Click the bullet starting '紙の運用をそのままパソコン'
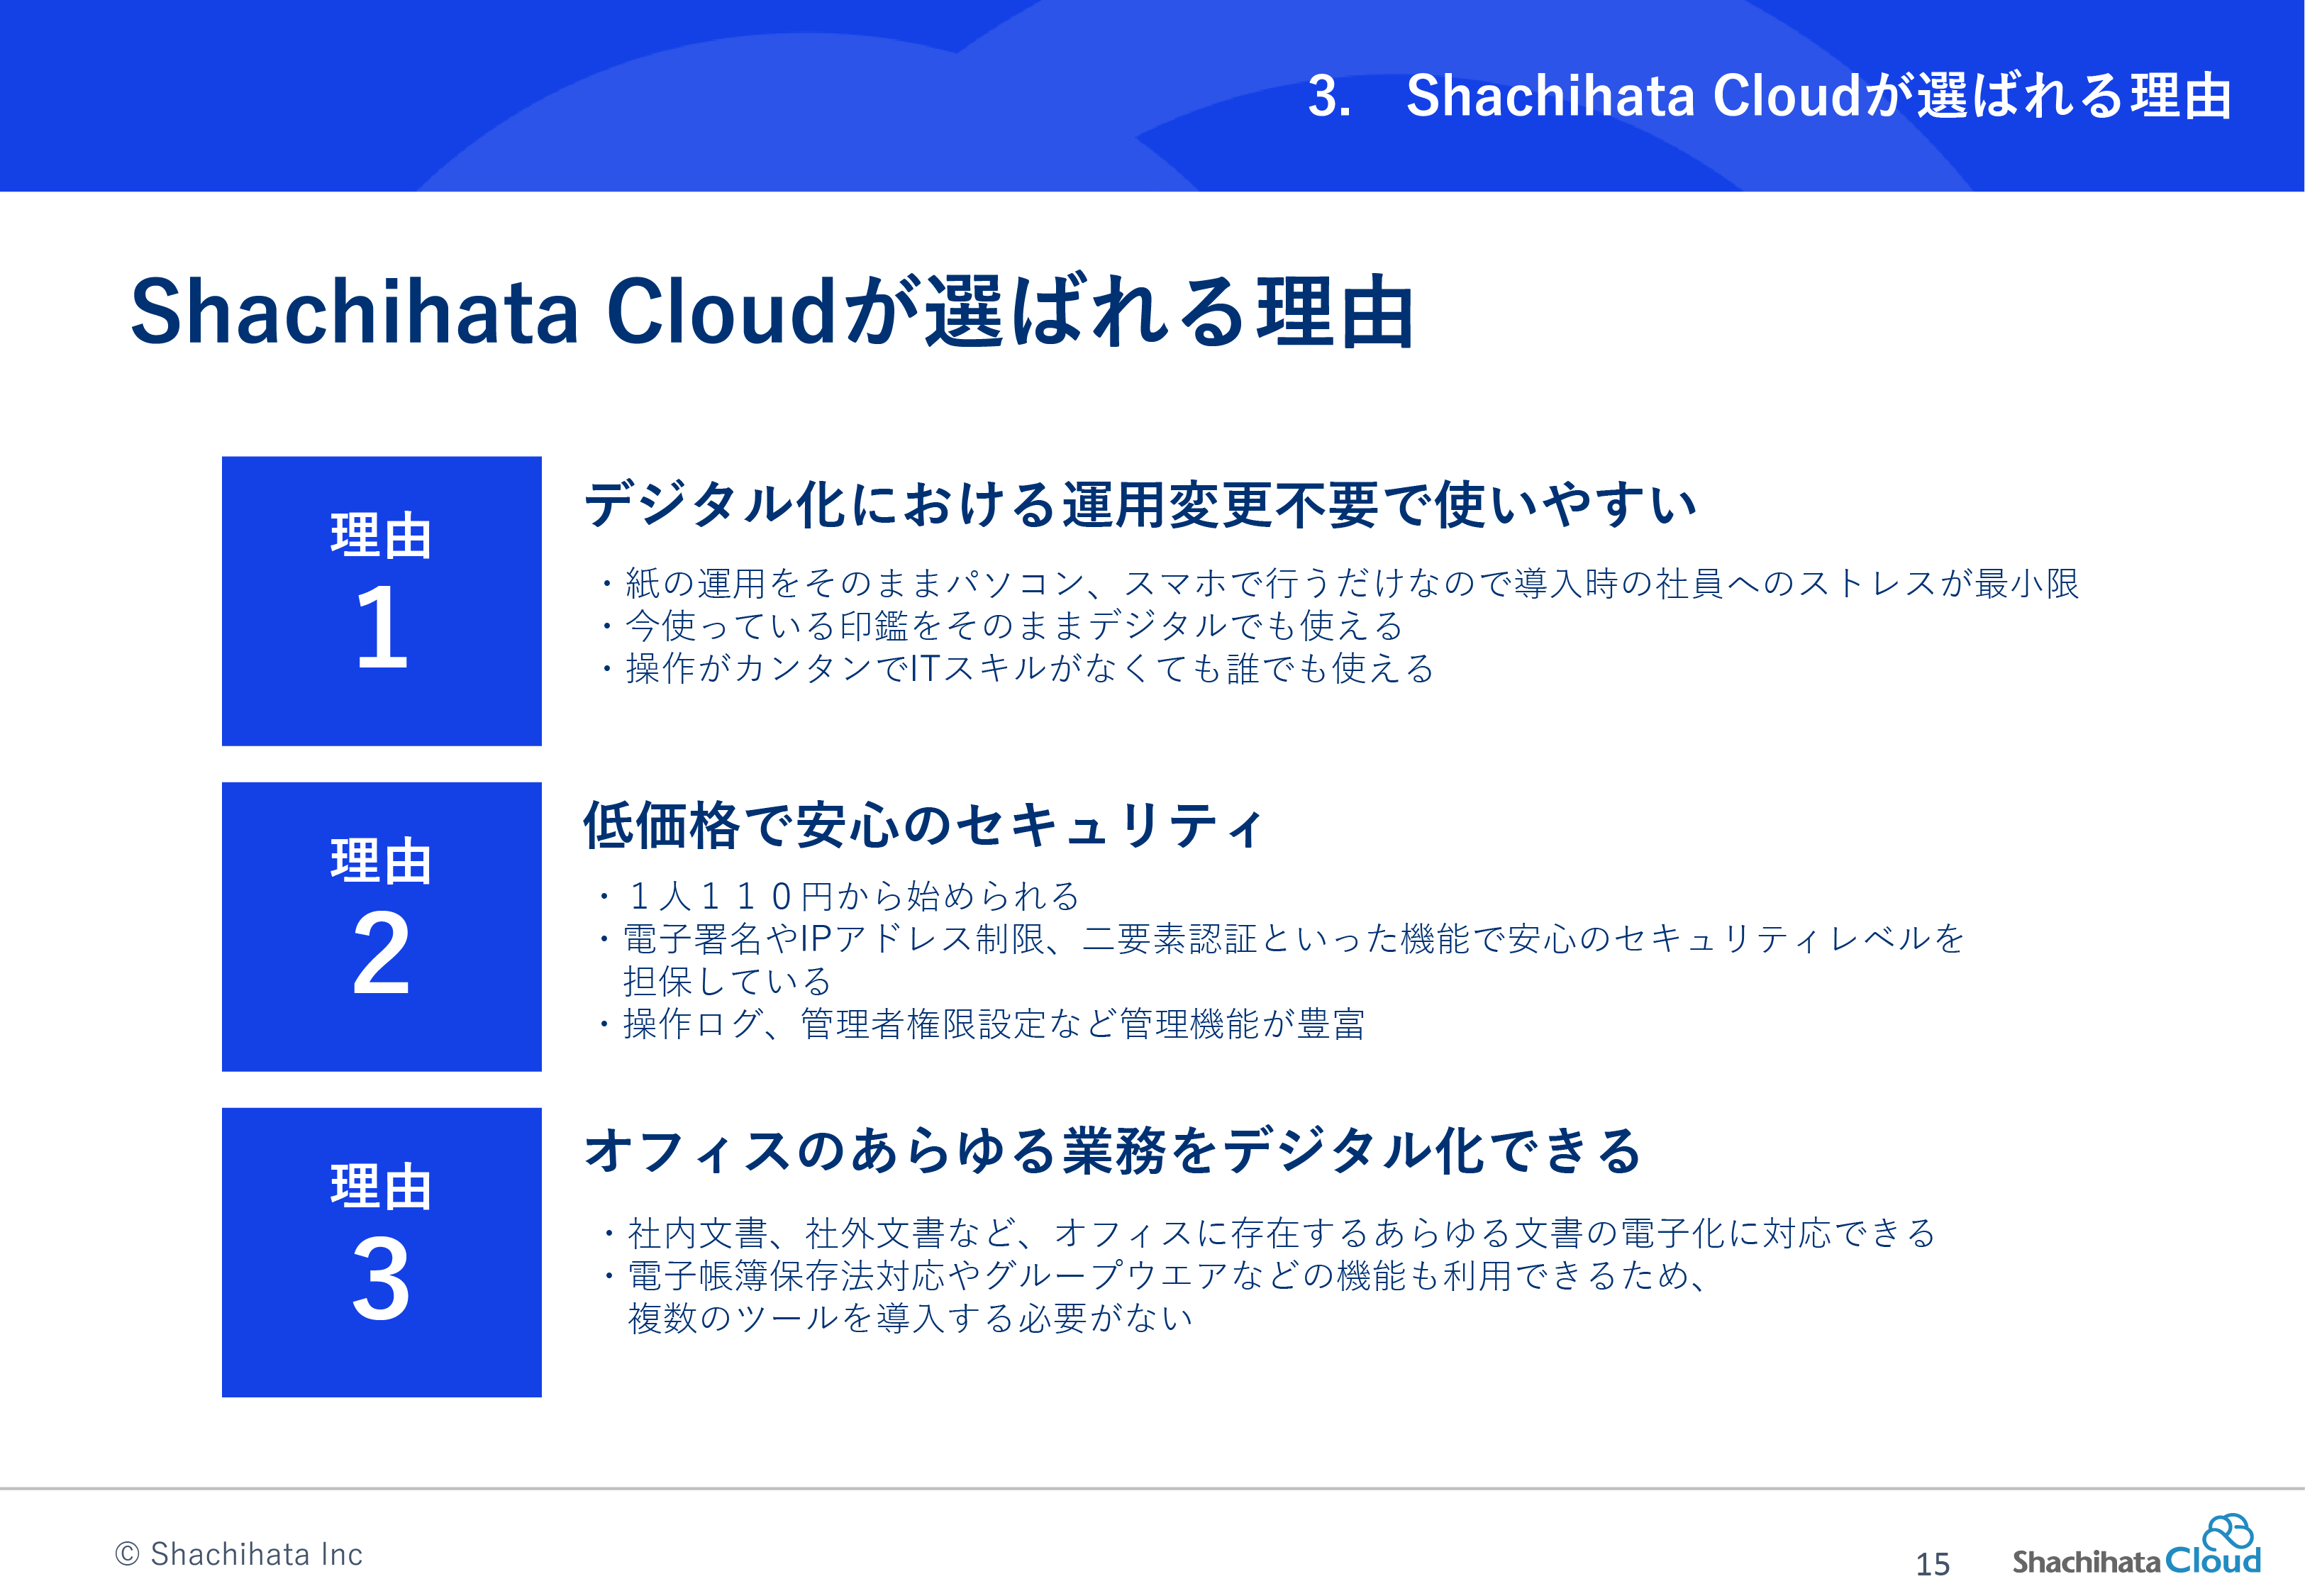The image size is (2305, 1596). (1340, 583)
